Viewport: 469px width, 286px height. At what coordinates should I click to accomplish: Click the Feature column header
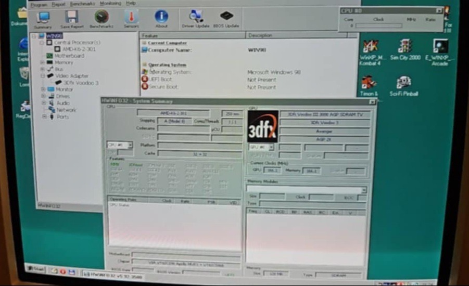click(x=192, y=35)
